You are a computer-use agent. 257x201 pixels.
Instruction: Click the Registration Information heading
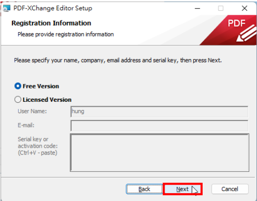[x=51, y=23]
